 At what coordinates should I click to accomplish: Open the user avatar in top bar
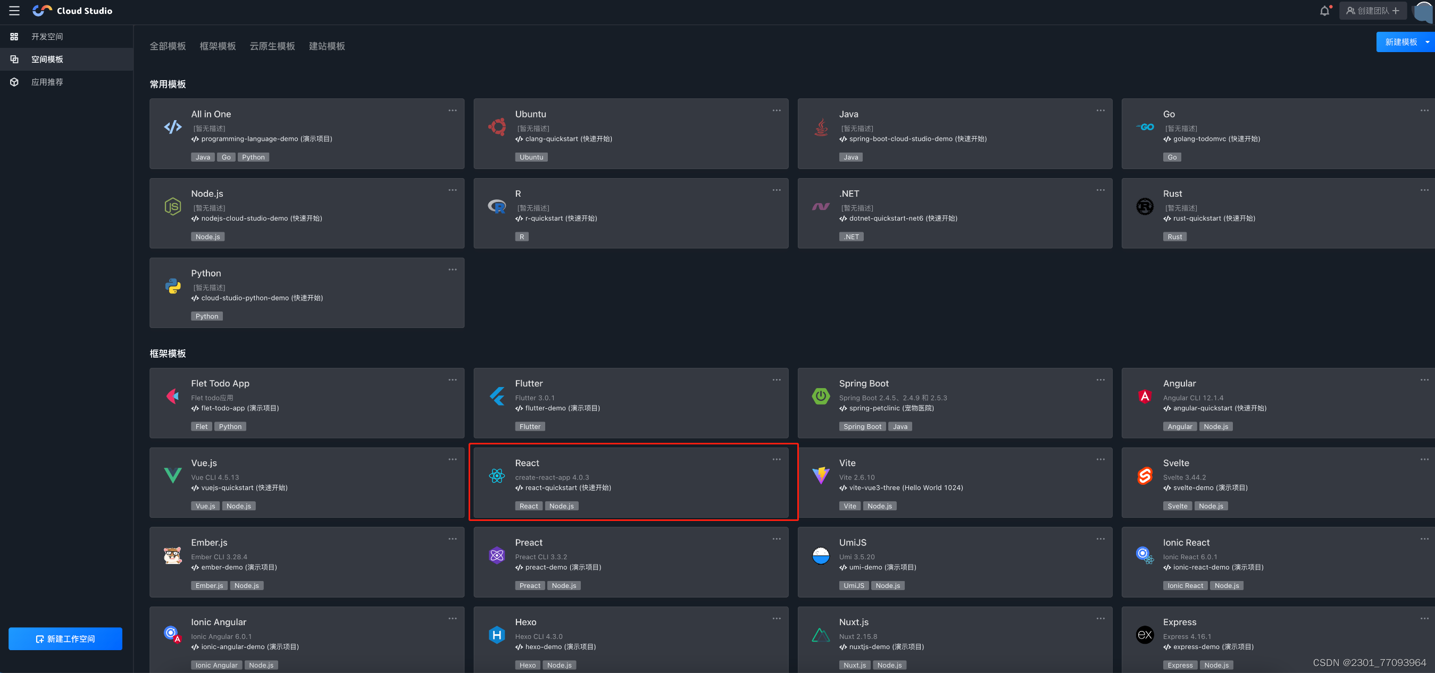pyautogui.click(x=1423, y=11)
